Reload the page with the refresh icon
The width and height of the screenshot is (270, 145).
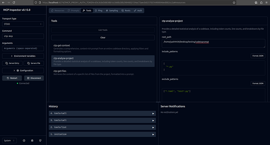coord(14,3)
